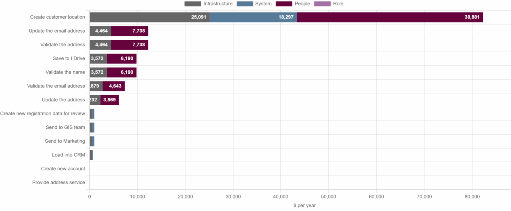Click the Send to GIS team bar
Viewport: 511px width, 211px height.
point(92,128)
